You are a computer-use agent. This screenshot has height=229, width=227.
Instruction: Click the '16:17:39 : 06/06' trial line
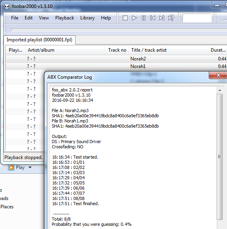click(68, 188)
